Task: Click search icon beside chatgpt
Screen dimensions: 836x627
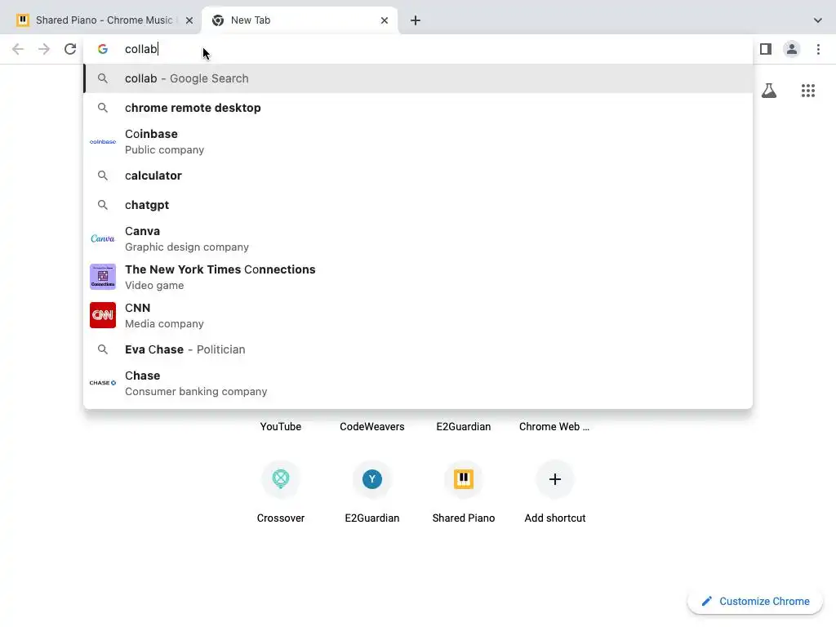Action: point(103,205)
